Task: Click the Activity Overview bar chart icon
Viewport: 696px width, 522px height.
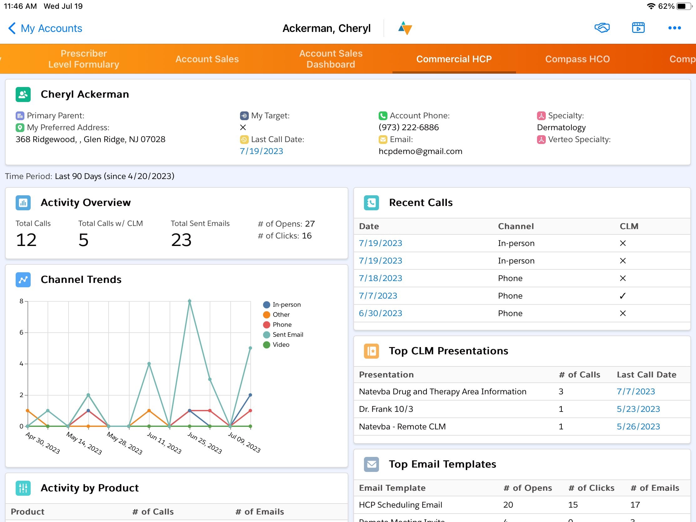Action: [x=23, y=203]
